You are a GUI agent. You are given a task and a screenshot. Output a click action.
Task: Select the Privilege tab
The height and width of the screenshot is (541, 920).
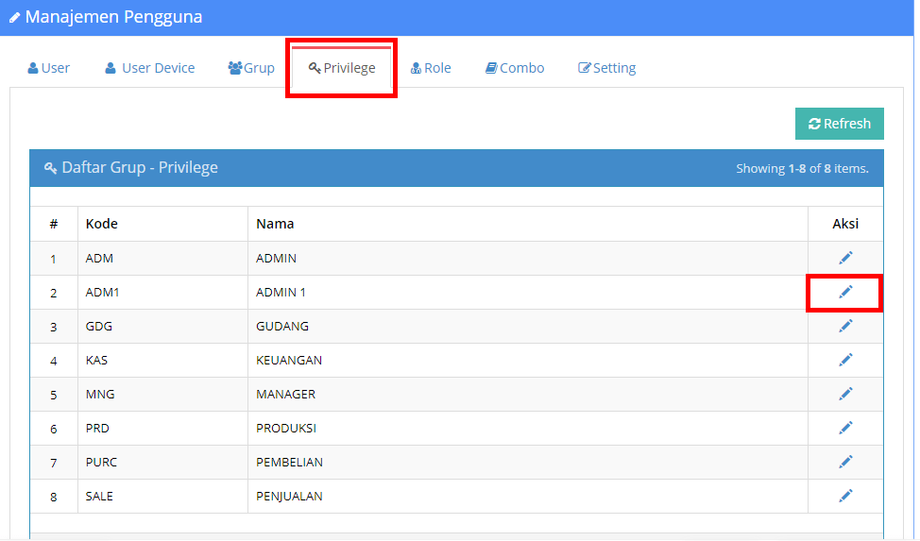pyautogui.click(x=342, y=68)
